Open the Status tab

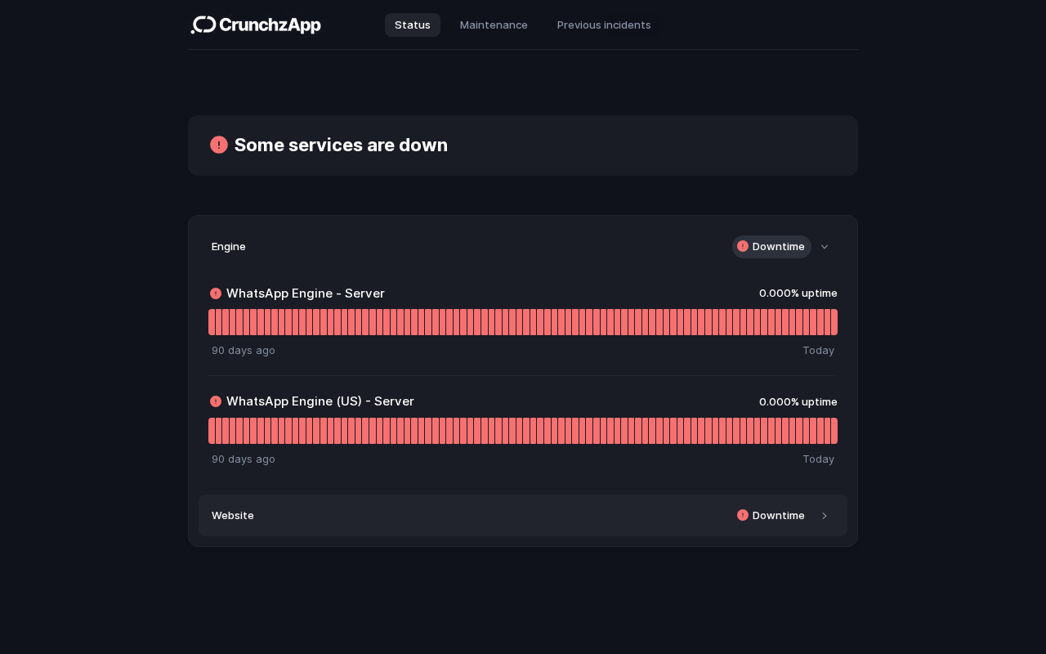413,25
